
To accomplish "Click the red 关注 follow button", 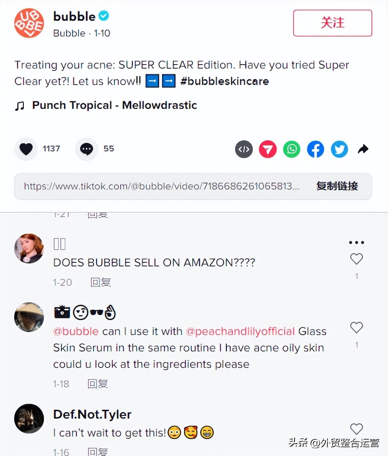I will (x=332, y=23).
